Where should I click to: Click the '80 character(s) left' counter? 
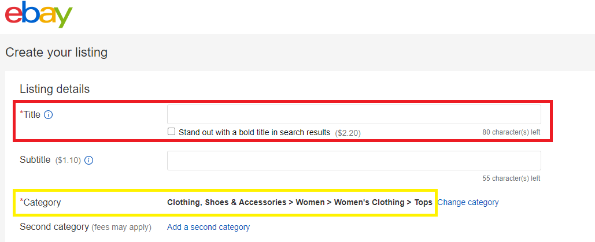511,132
